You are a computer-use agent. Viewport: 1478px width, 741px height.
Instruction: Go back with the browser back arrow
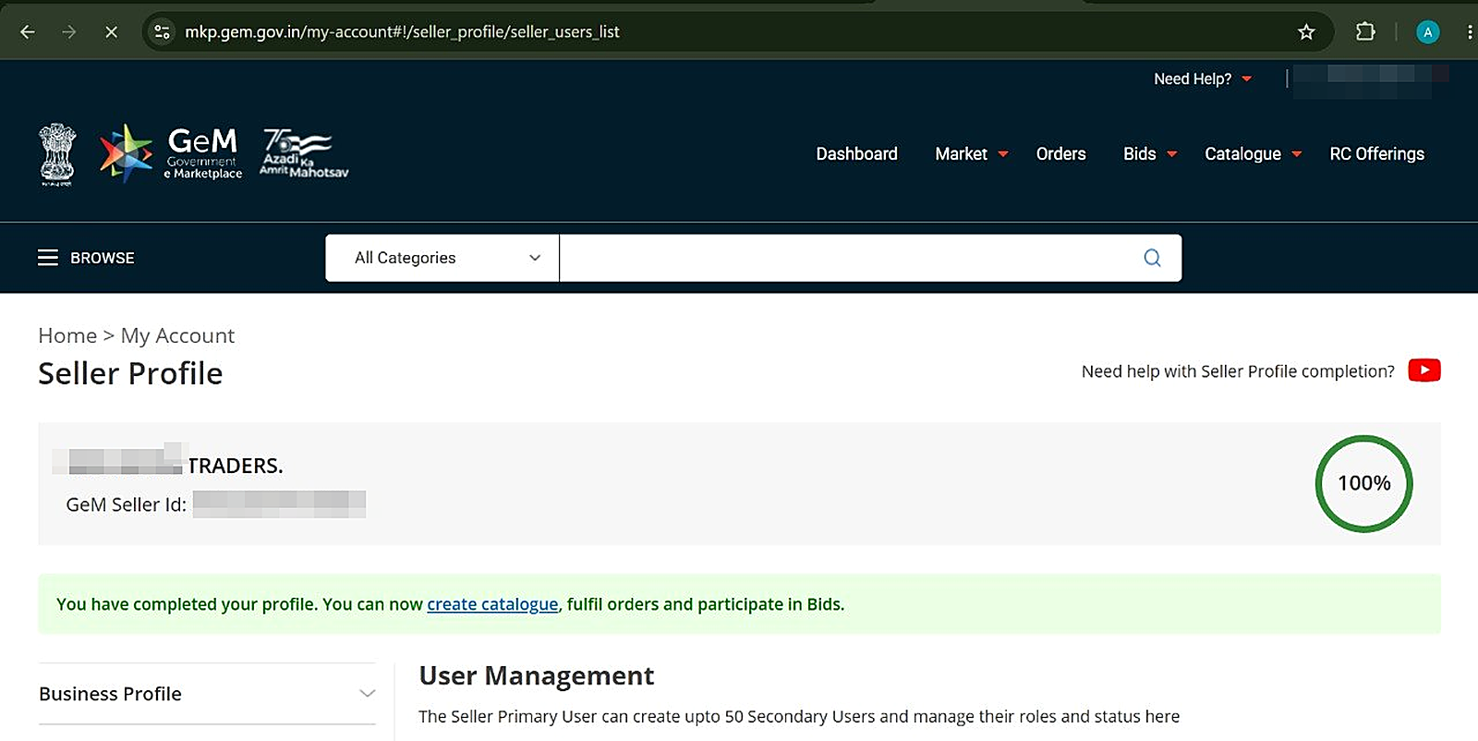tap(28, 32)
